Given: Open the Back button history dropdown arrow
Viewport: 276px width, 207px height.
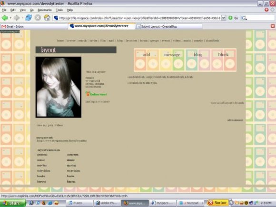Looking at the screenshot, I should 10,18.
